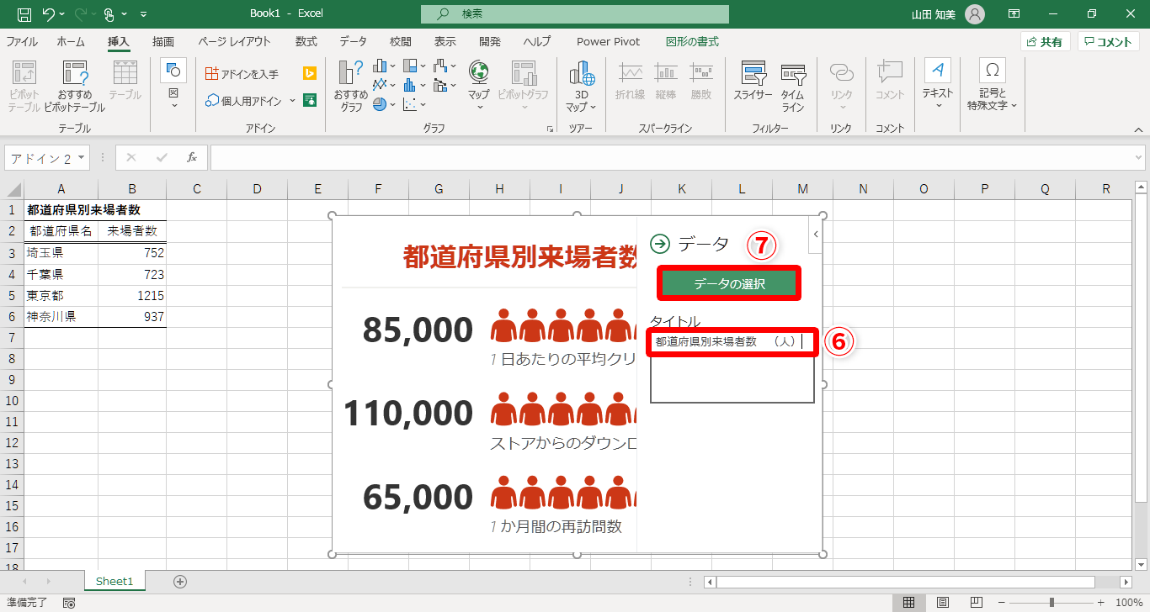
Task: Click the アドインを入手 get add-ins button
Action: [x=242, y=74]
